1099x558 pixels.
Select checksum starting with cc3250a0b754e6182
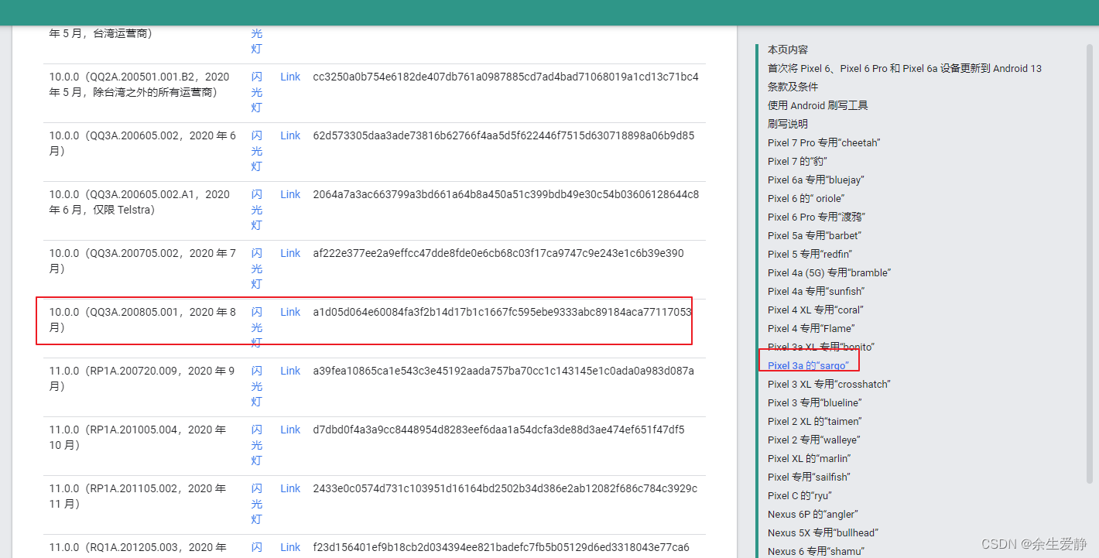(x=505, y=77)
